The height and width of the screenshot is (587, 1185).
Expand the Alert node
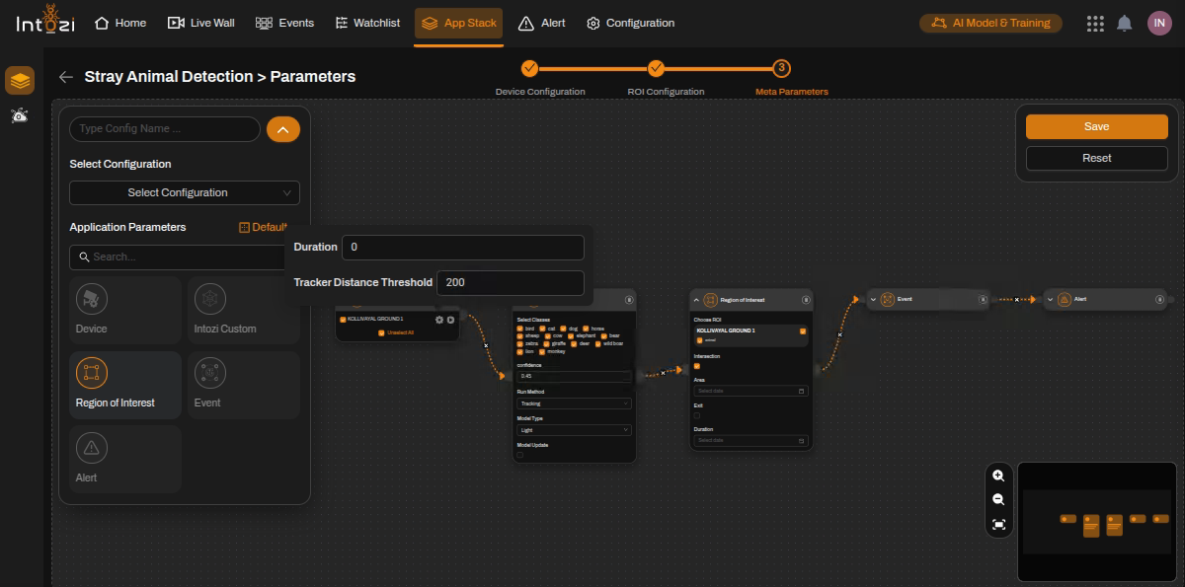click(x=1050, y=299)
